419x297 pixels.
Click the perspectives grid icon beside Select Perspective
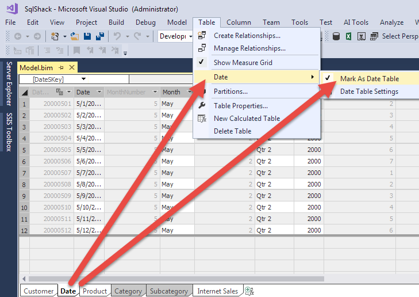pos(374,36)
